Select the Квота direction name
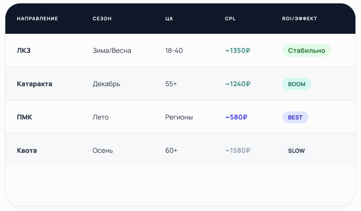 (27, 151)
